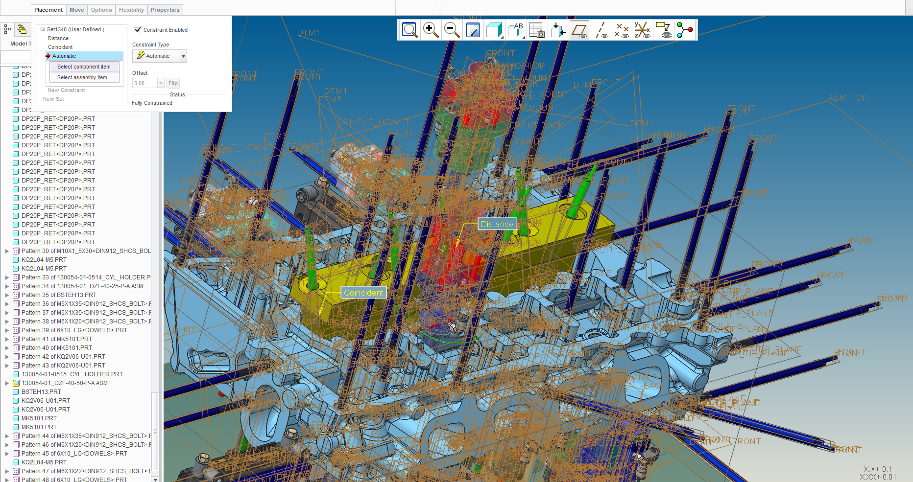913x482 pixels.
Task: Open the Saved Orientations AB cube icon
Action: (515, 30)
